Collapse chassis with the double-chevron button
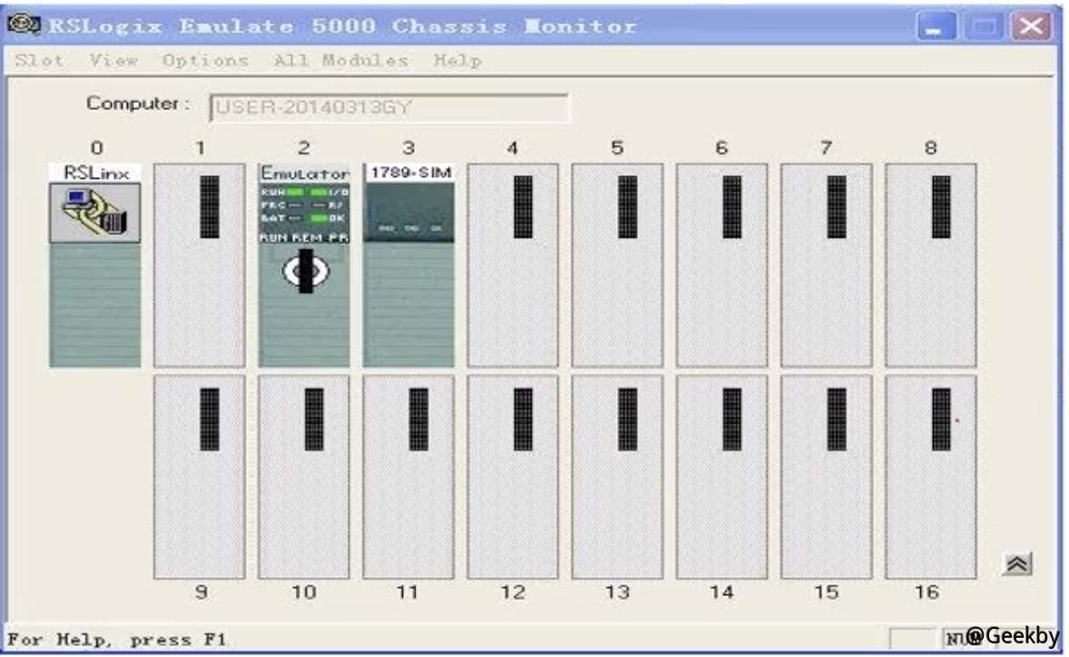Screen dimensions: 1069x657 point(1015,564)
